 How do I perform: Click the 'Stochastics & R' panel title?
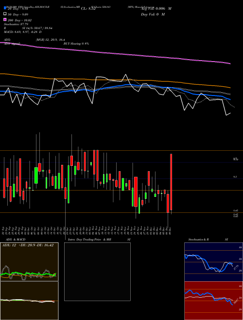198,240
